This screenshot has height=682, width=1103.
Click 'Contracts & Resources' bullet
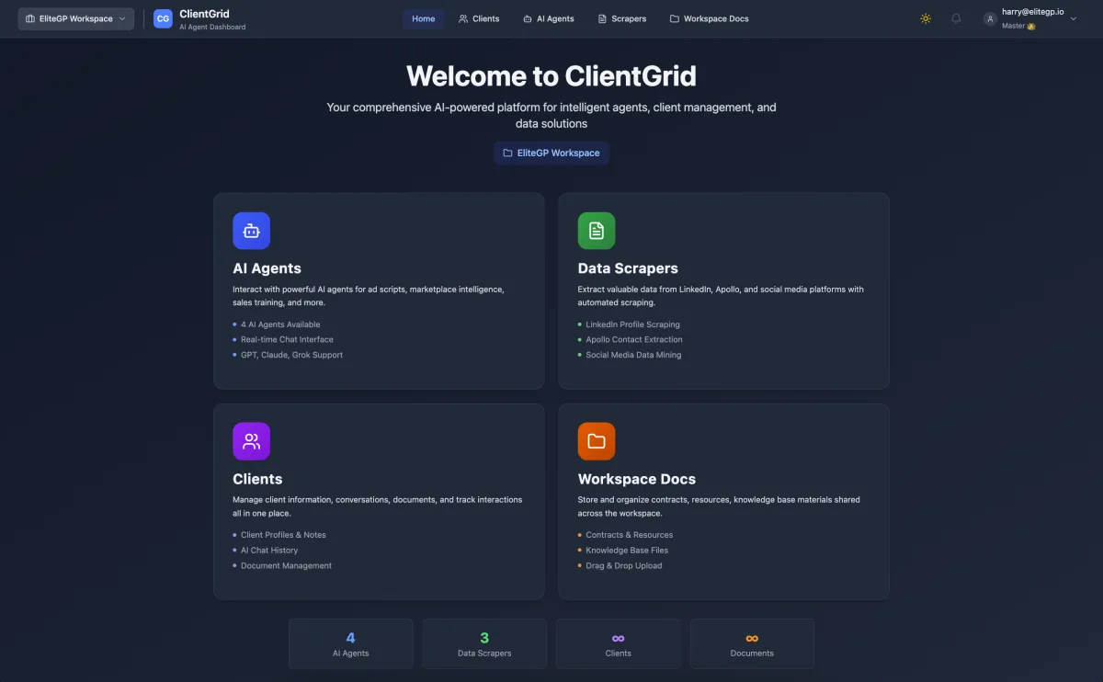click(629, 535)
